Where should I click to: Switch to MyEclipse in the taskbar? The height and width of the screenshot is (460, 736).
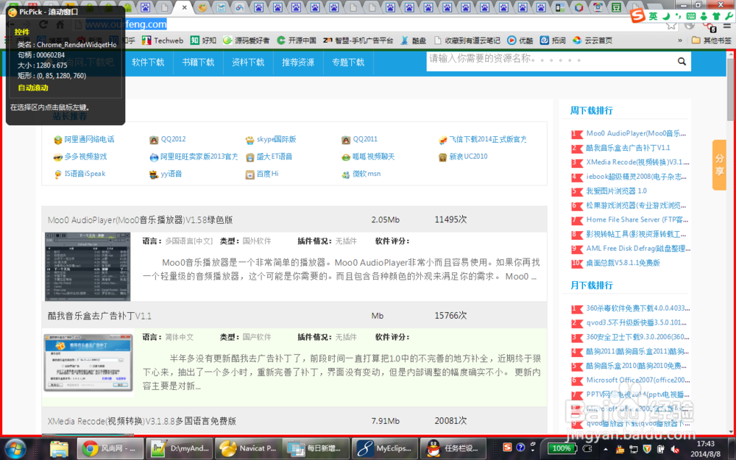(384, 448)
